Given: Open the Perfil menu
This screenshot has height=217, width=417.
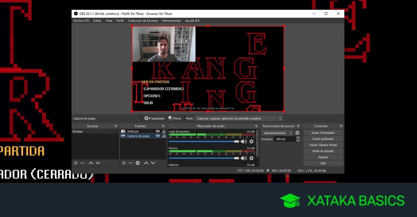Looking at the screenshot, I should (120, 20).
